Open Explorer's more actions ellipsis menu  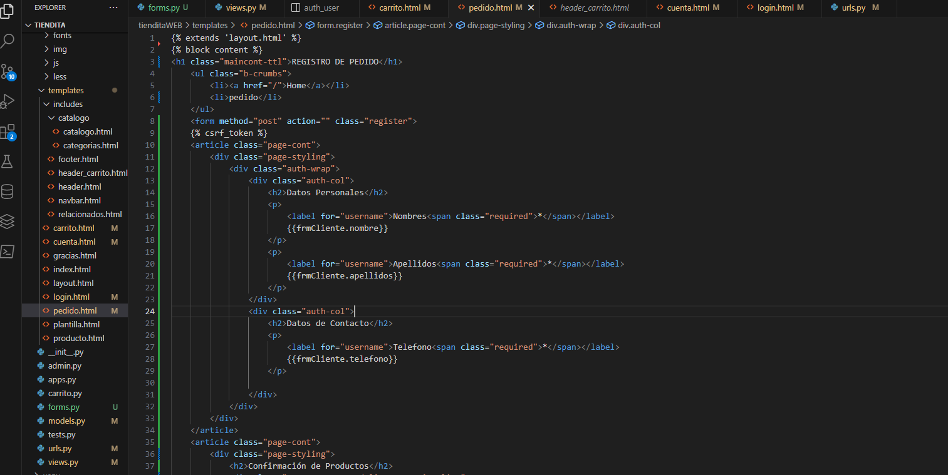(x=113, y=8)
